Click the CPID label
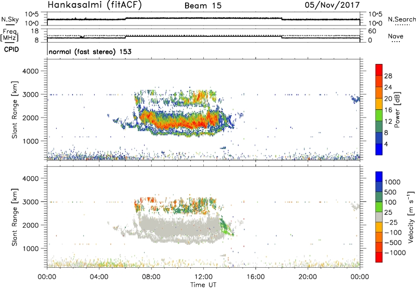 (x=11, y=49)
